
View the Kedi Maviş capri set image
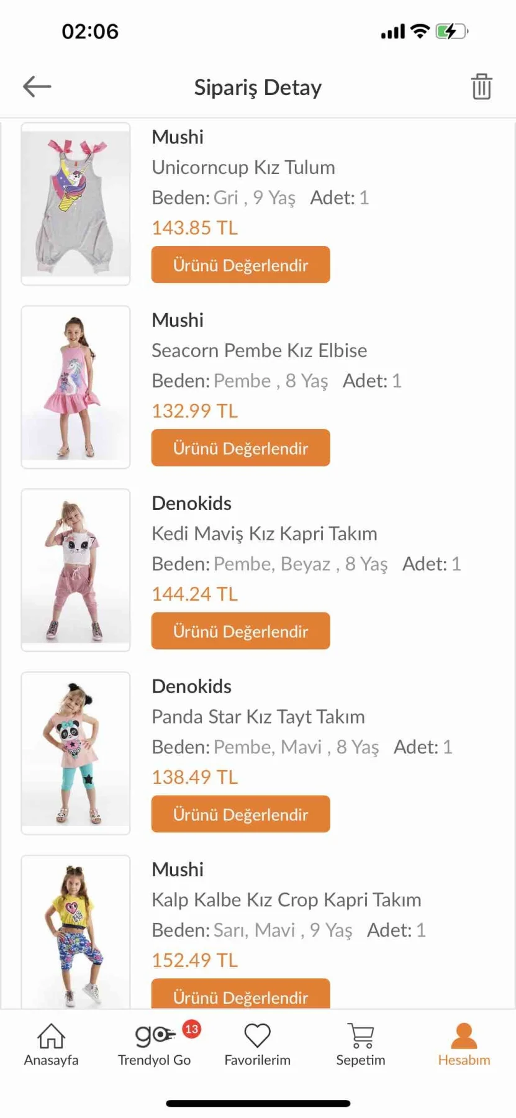coord(76,570)
